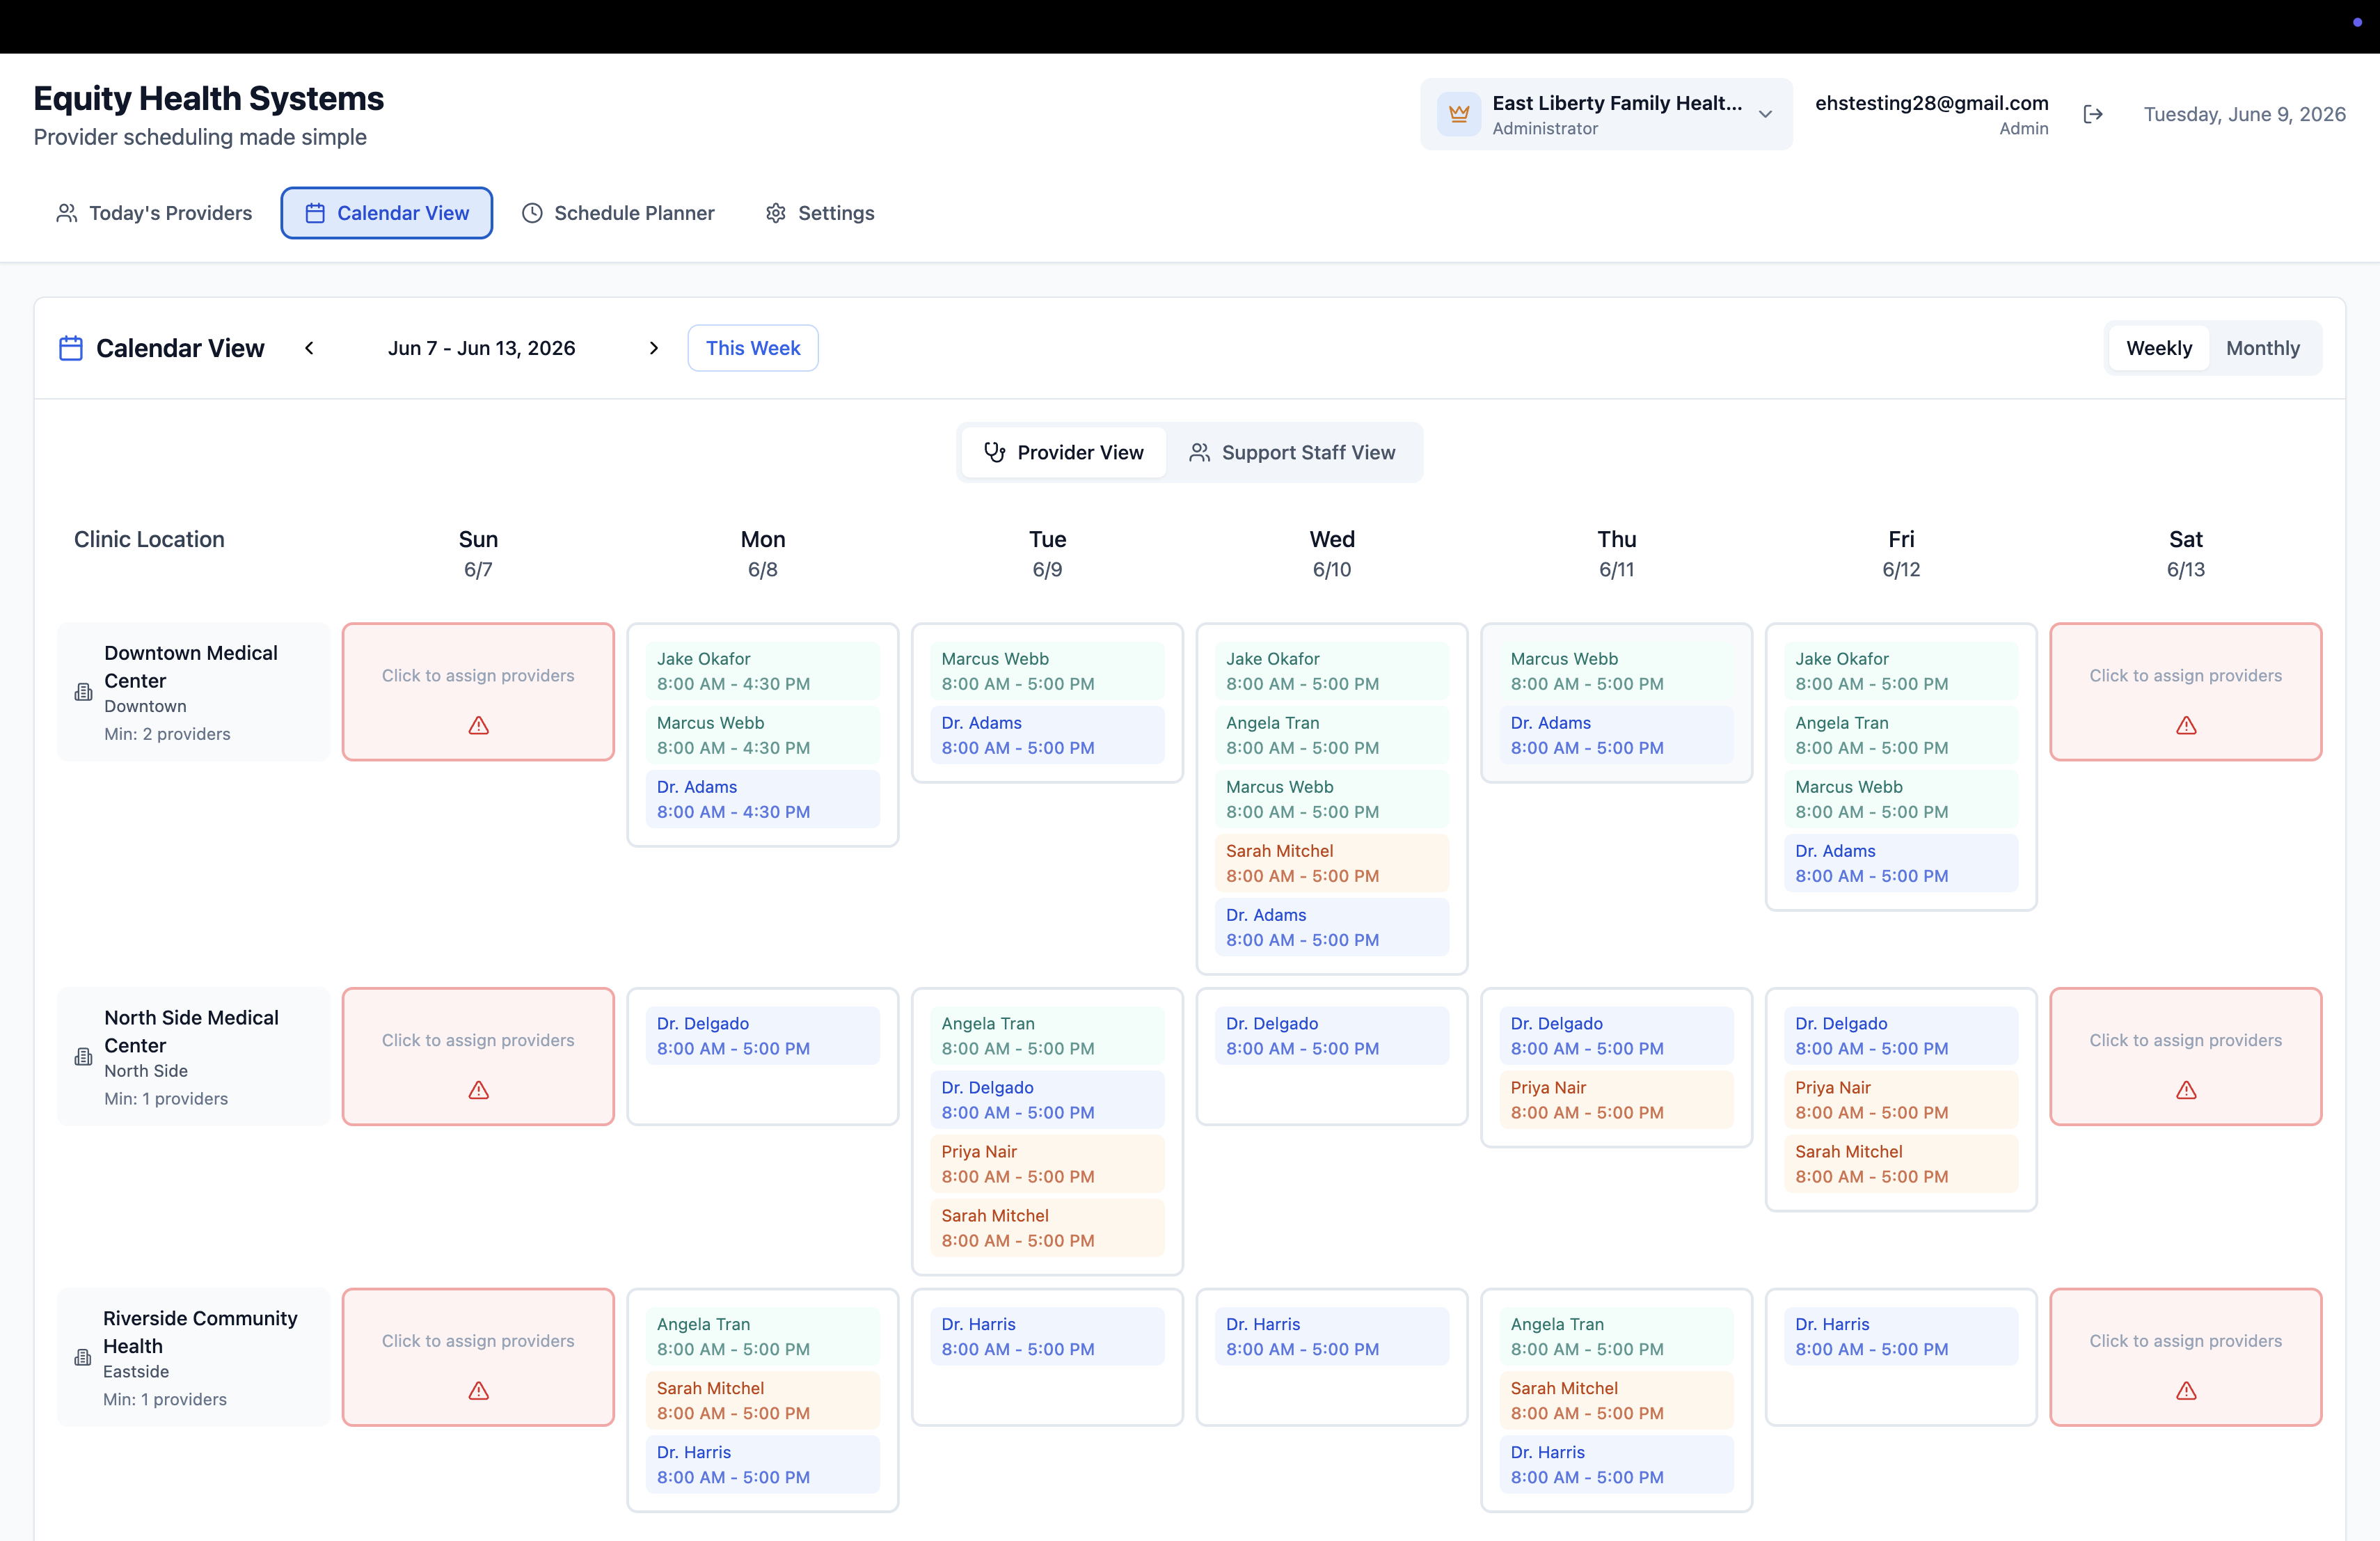Click the warning triangle in Riverside Saturday cell
Viewport: 2380px width, 1541px height.
click(2186, 1390)
